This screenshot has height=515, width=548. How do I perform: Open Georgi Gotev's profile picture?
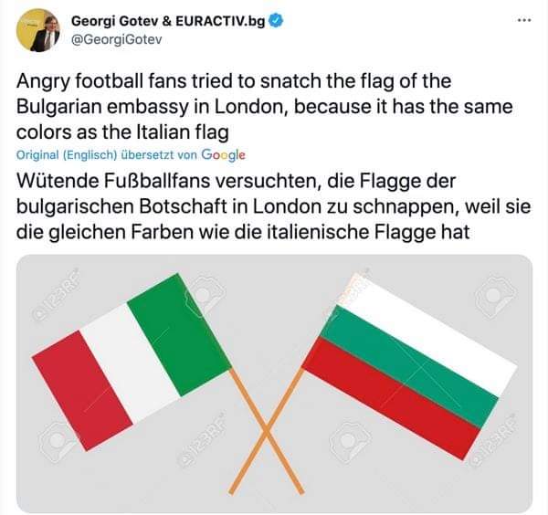[x=37, y=30]
